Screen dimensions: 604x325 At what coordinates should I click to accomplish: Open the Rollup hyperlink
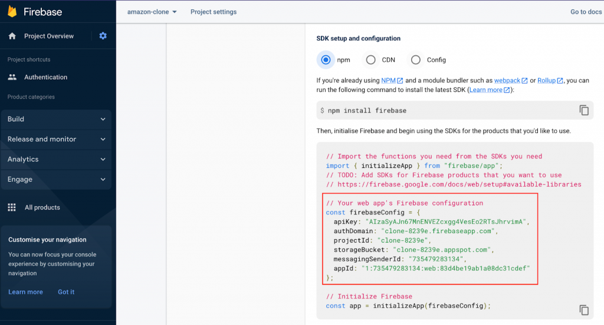click(546, 81)
